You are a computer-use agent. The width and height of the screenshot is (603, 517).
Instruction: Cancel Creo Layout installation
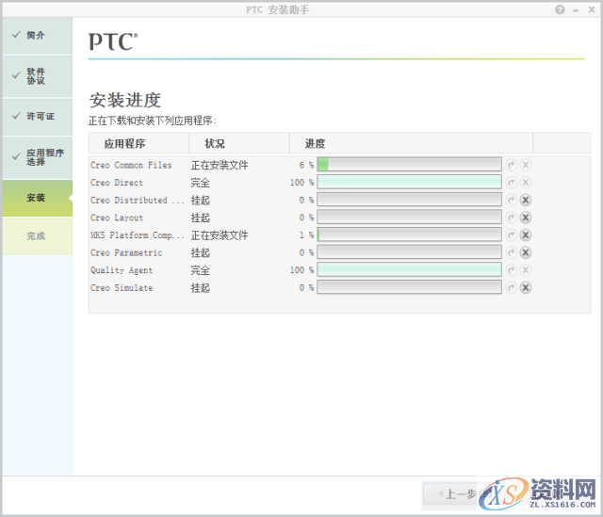click(x=526, y=218)
